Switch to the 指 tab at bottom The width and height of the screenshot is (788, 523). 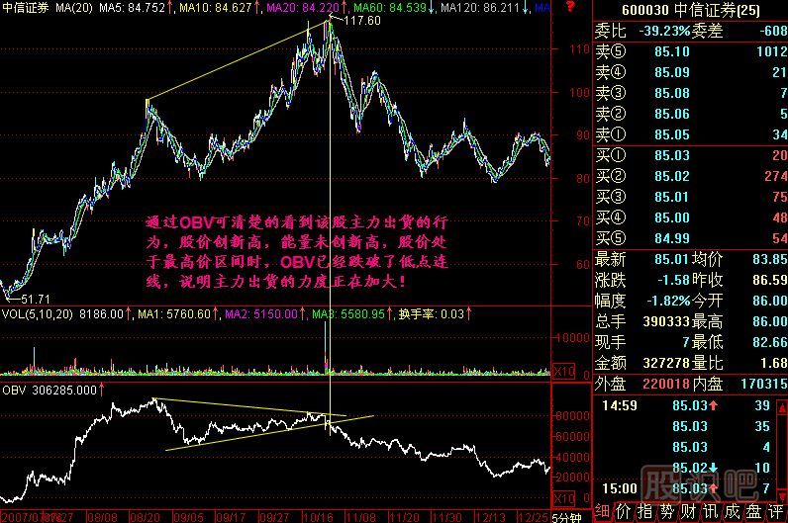(646, 512)
